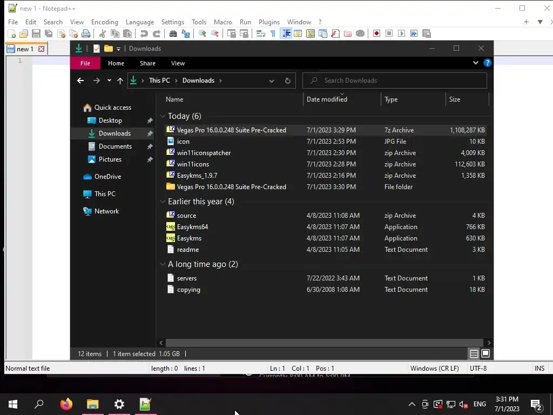This screenshot has width=553, height=415.
Task: Click the Explorer horizontal scrollbar track
Action: point(325,343)
